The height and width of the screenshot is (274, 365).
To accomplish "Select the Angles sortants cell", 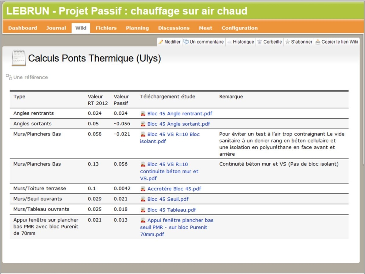I will point(32,124).
